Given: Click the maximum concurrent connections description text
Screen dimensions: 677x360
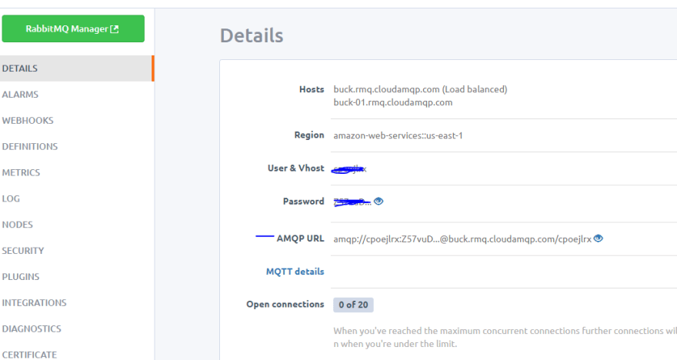Looking at the screenshot, I should (505, 337).
